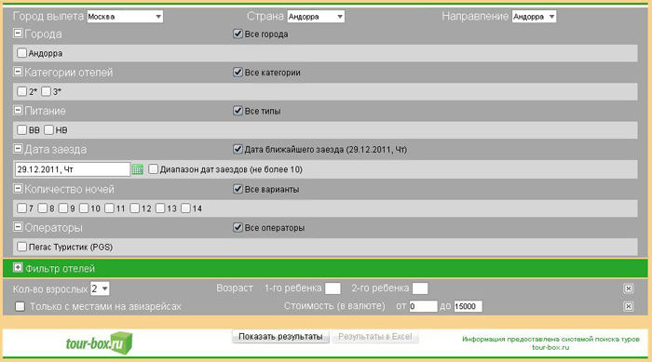Viewport: 652px width, 362px height.
Task: Click the arrival date input field
Action: coord(73,169)
